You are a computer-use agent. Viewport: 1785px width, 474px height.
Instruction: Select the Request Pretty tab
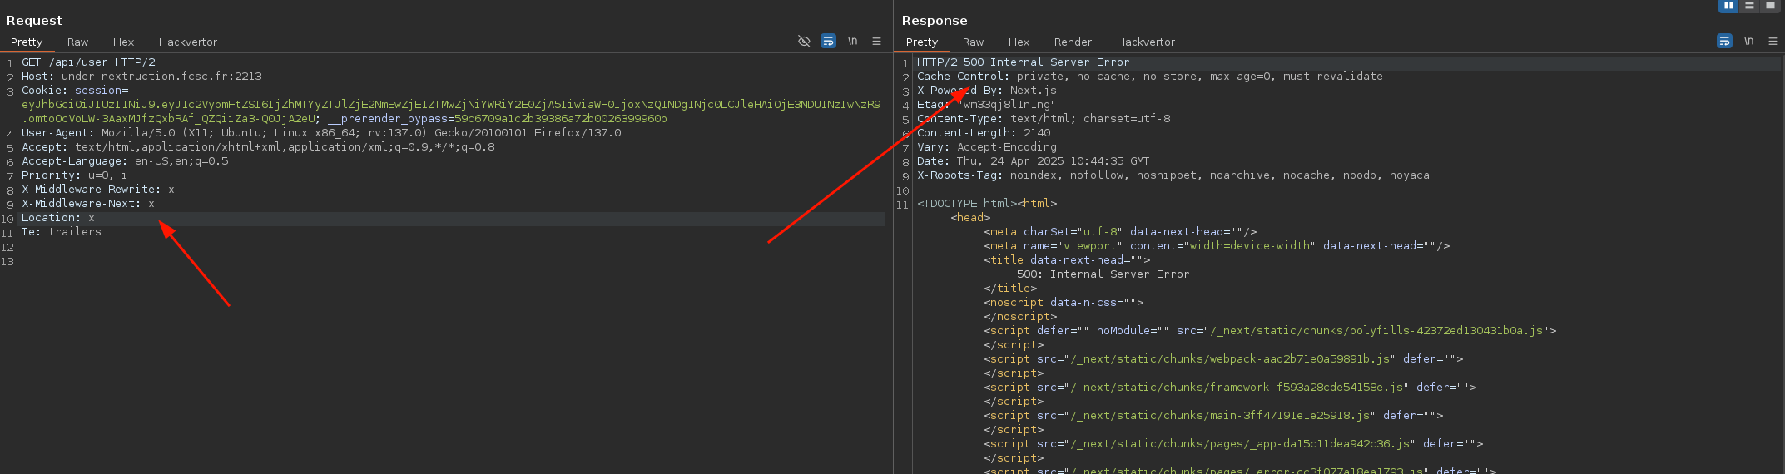[27, 42]
